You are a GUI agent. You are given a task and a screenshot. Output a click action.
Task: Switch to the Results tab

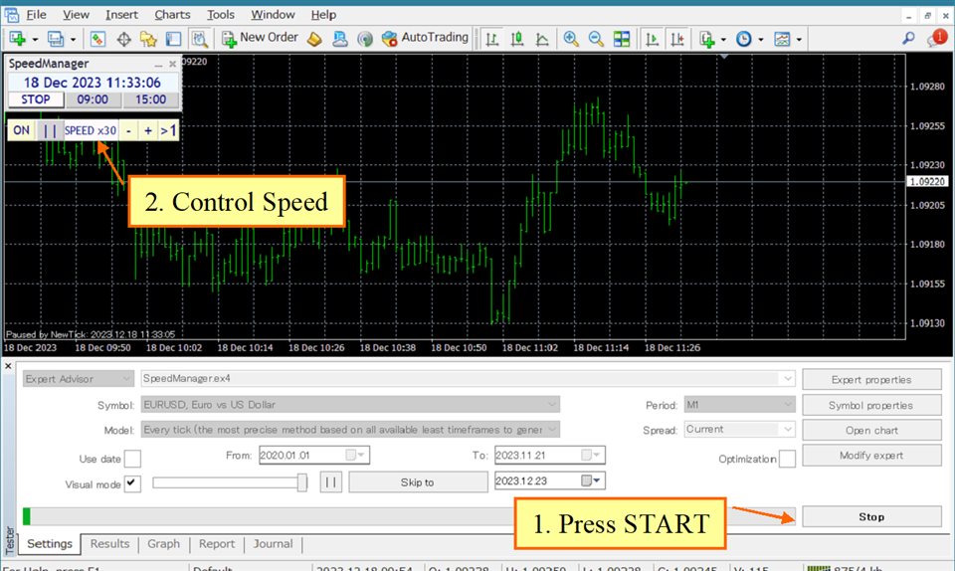(109, 543)
